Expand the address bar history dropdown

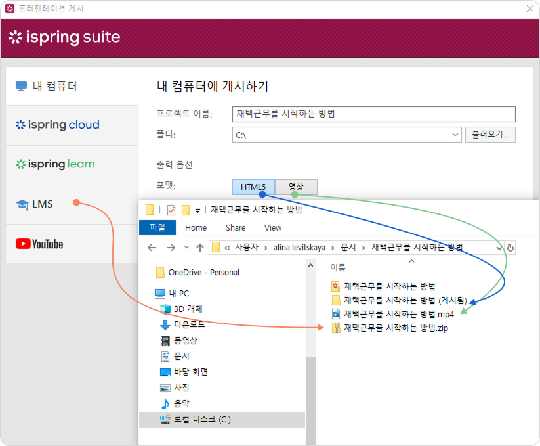click(x=499, y=248)
